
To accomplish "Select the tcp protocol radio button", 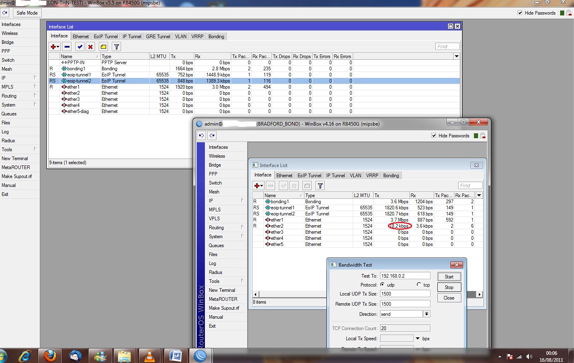I will point(419,285).
